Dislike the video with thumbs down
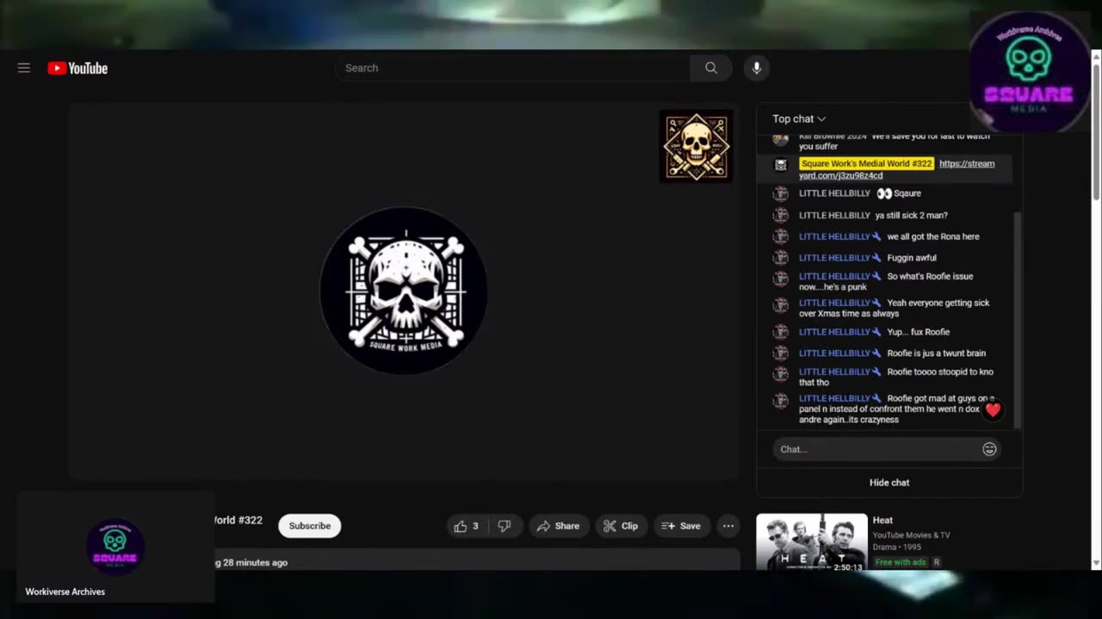Viewport: 1102px width, 619px height. [x=505, y=525]
